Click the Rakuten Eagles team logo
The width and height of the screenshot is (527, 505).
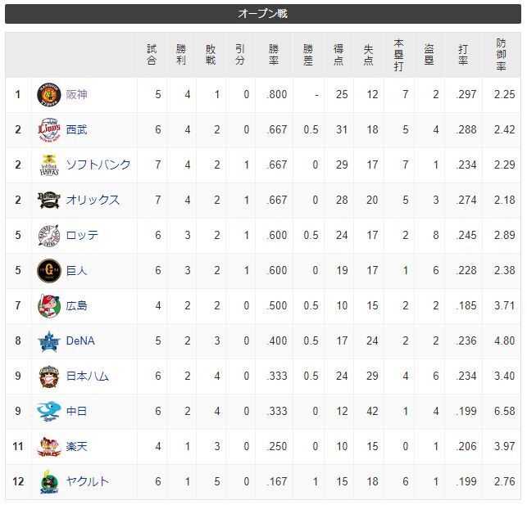point(49,447)
